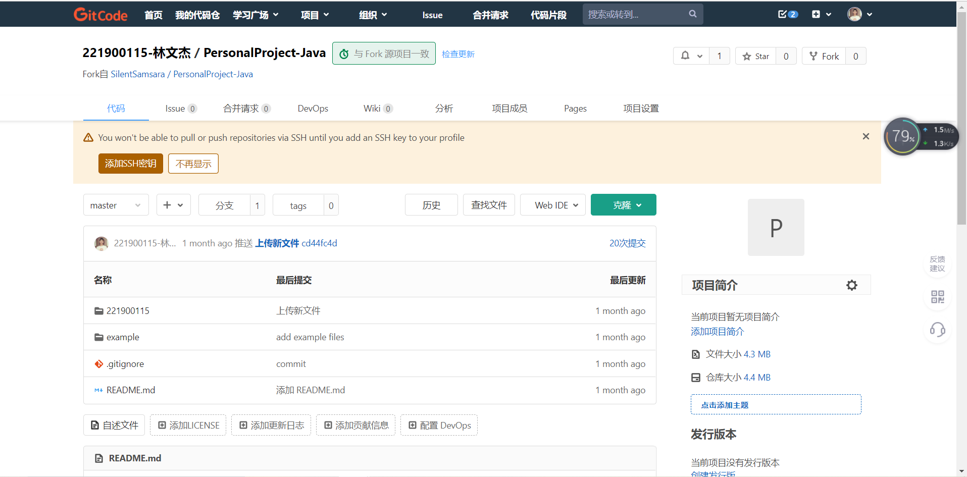Click the committer avatar in the commit row
This screenshot has width=967, height=477.
(101, 243)
